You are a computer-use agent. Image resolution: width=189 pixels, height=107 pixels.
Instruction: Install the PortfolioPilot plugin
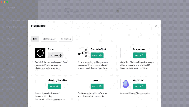pos(97,55)
